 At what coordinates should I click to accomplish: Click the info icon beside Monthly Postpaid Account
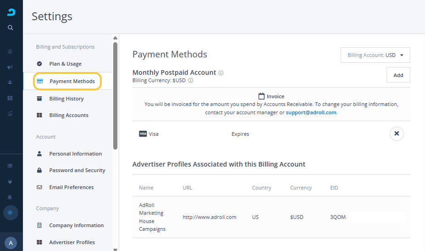(221, 73)
